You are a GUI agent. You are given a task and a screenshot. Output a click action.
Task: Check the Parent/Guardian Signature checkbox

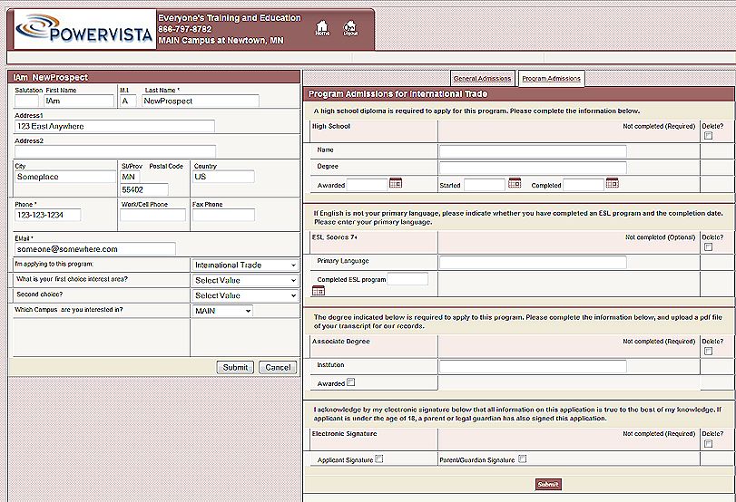pyautogui.click(x=522, y=459)
